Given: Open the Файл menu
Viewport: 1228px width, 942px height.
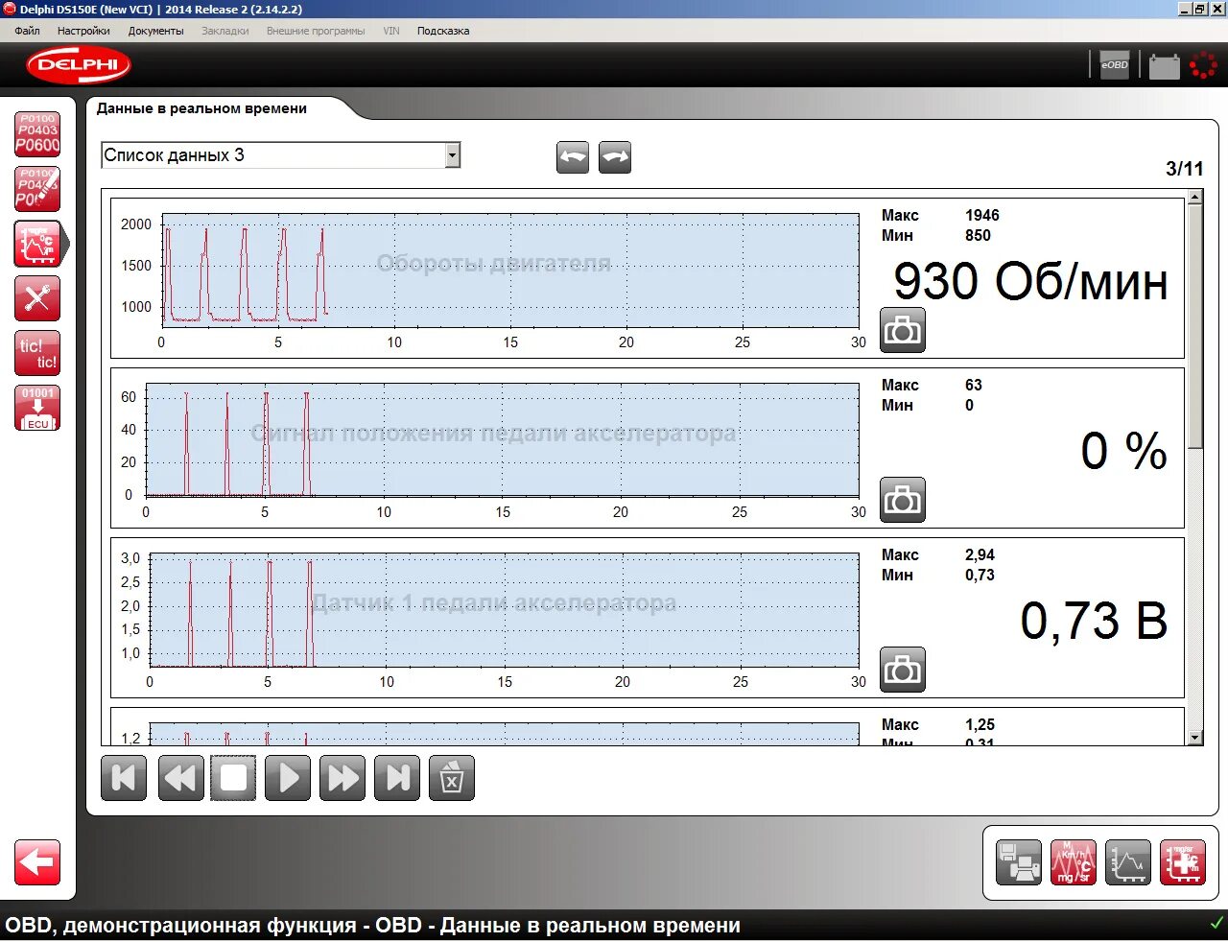Looking at the screenshot, I should pos(27,31).
